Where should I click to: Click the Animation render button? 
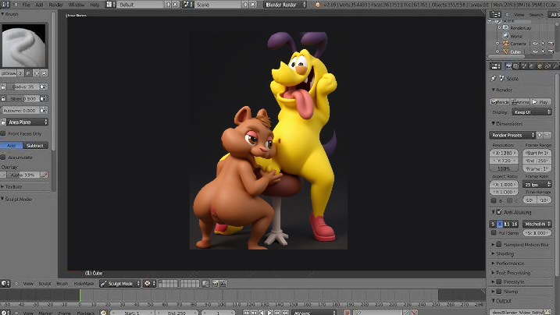pos(520,102)
